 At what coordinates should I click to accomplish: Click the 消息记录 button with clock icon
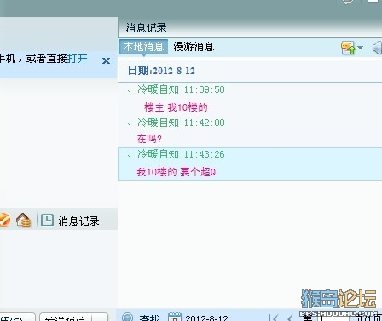pos(70,221)
